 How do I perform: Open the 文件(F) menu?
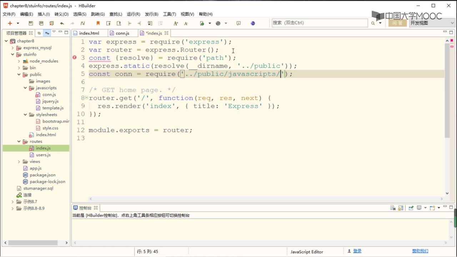pyautogui.click(x=9, y=14)
